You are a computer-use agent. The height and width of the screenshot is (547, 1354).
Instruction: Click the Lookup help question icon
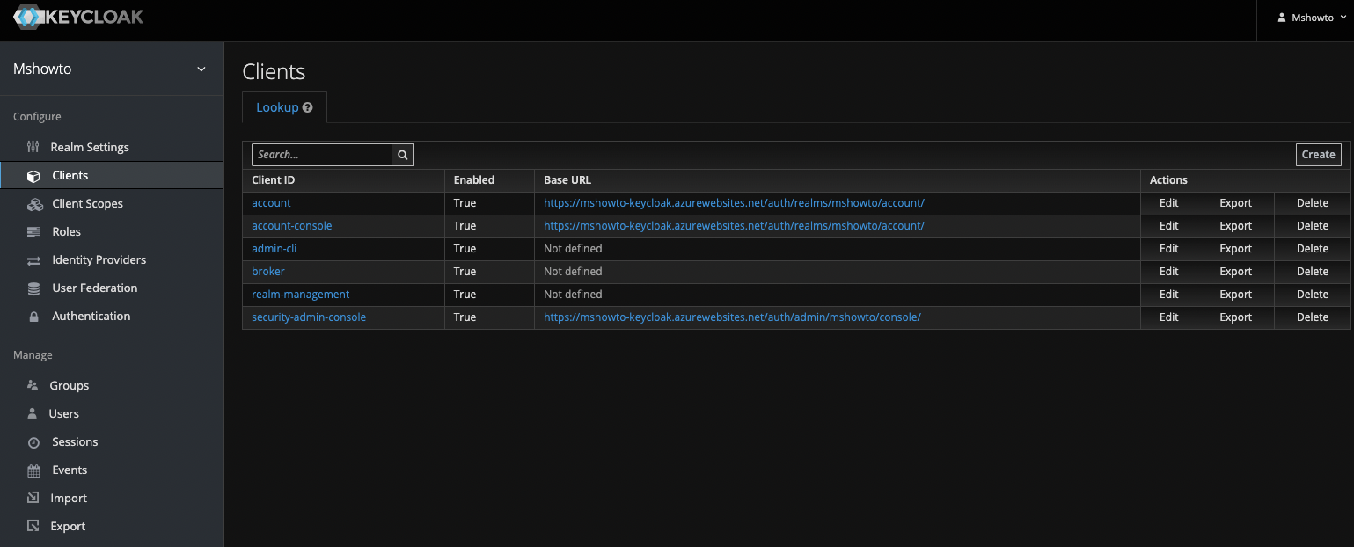307,107
